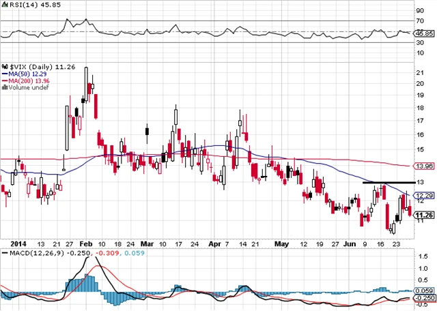Click the 45.85 RSI value tag
437x311 pixels.
point(425,33)
